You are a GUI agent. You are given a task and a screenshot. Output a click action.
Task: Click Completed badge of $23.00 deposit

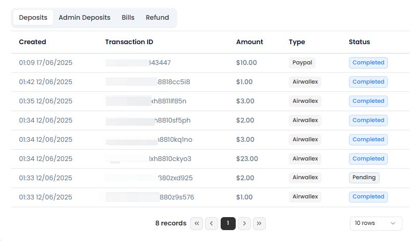point(368,159)
